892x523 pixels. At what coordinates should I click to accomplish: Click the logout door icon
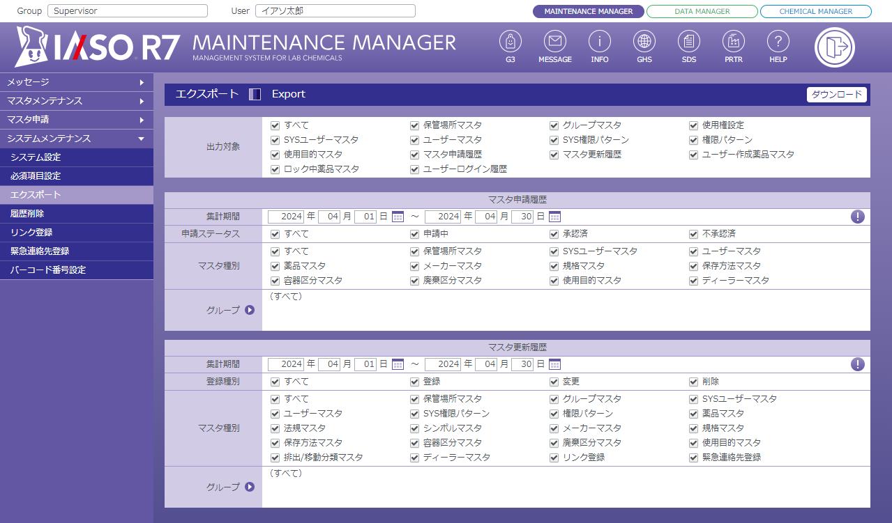[835, 47]
